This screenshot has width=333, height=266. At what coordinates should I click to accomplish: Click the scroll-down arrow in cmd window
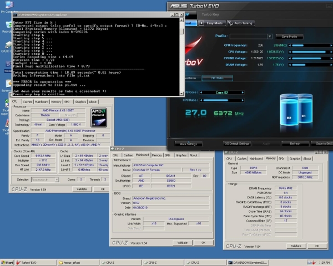click(x=181, y=94)
